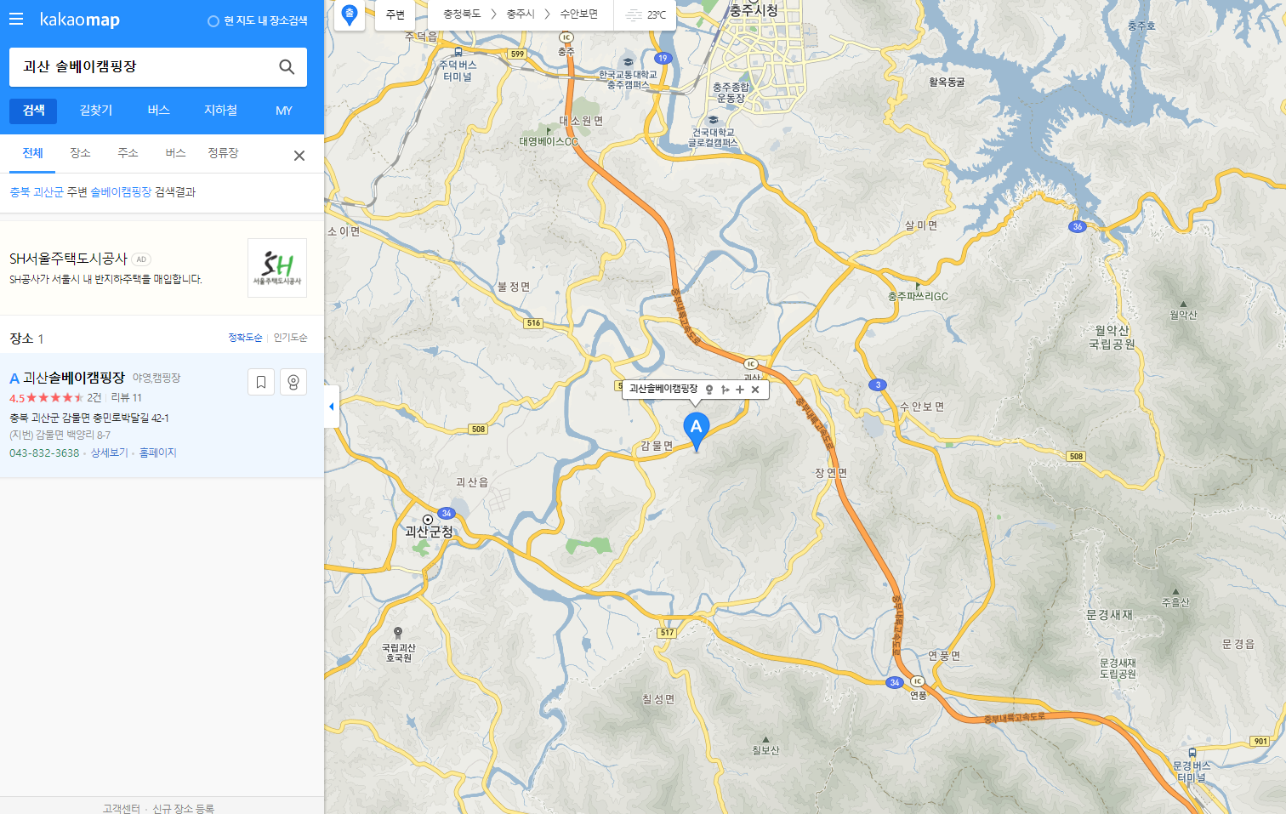The height and width of the screenshot is (814, 1286).
Task: Select the 버스 results filter
Action: tap(175, 153)
